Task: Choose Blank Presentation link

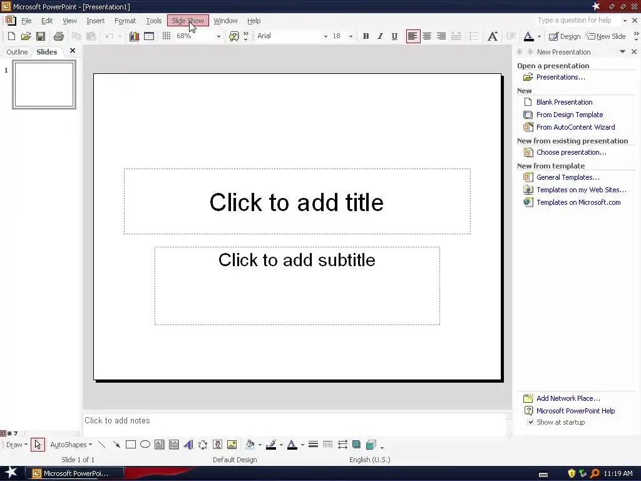Action: click(564, 102)
